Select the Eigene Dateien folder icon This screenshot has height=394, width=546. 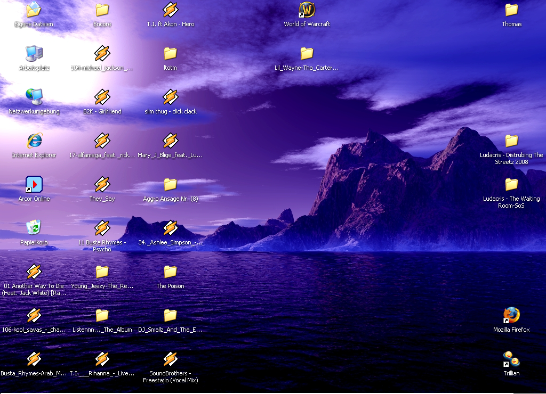(34, 10)
